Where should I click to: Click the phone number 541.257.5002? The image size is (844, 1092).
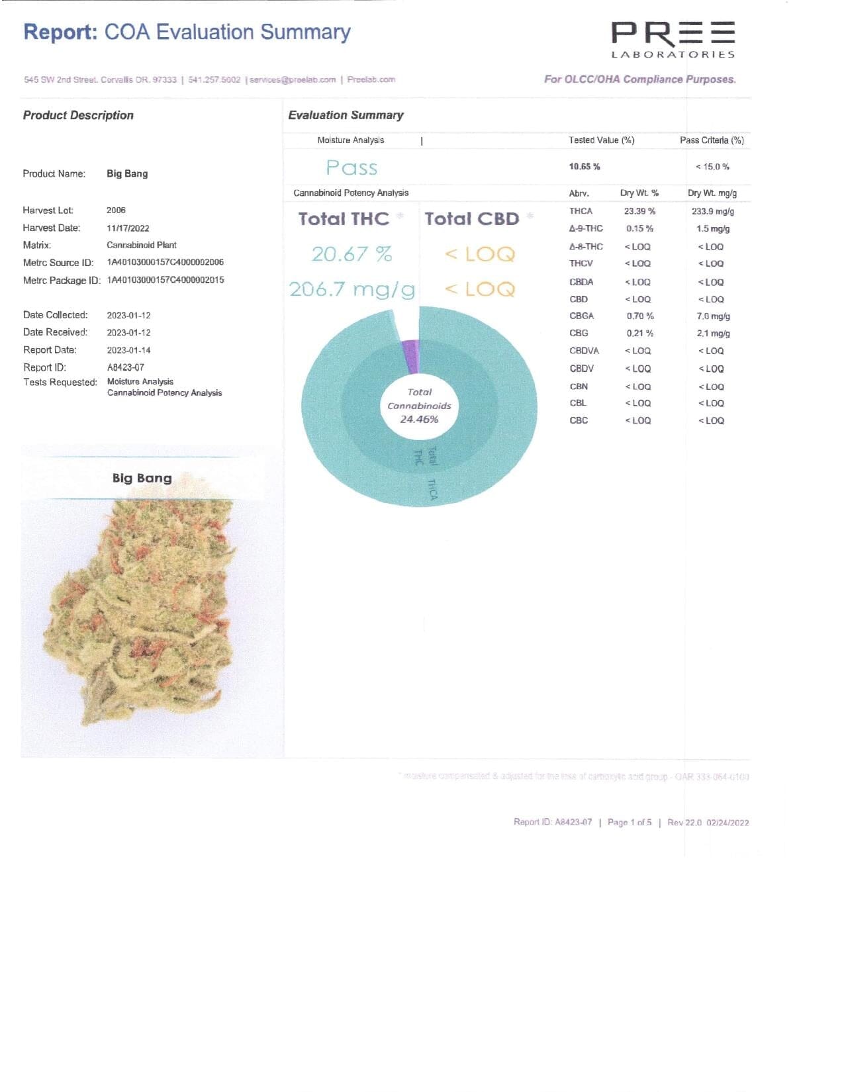(214, 80)
